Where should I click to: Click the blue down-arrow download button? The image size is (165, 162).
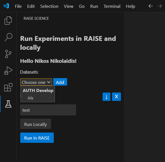point(106,97)
